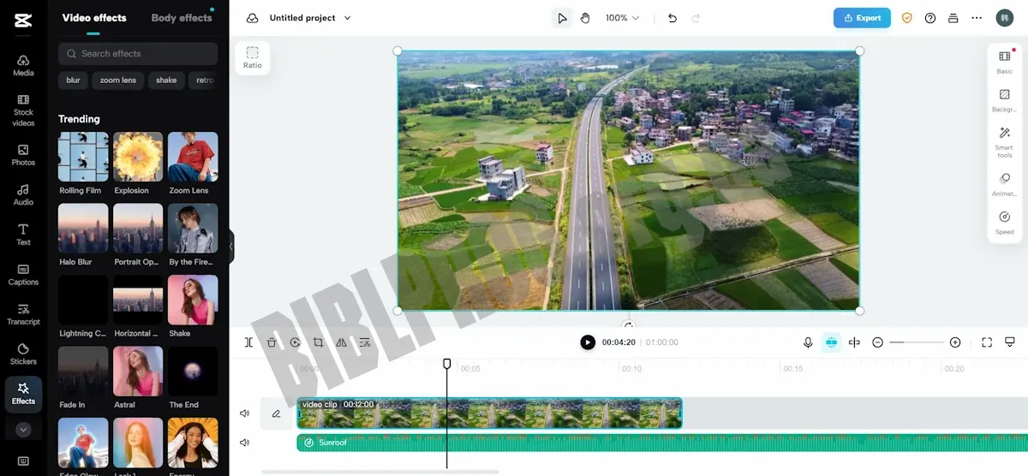
Task: Mute the video clip track
Action: tap(245, 414)
